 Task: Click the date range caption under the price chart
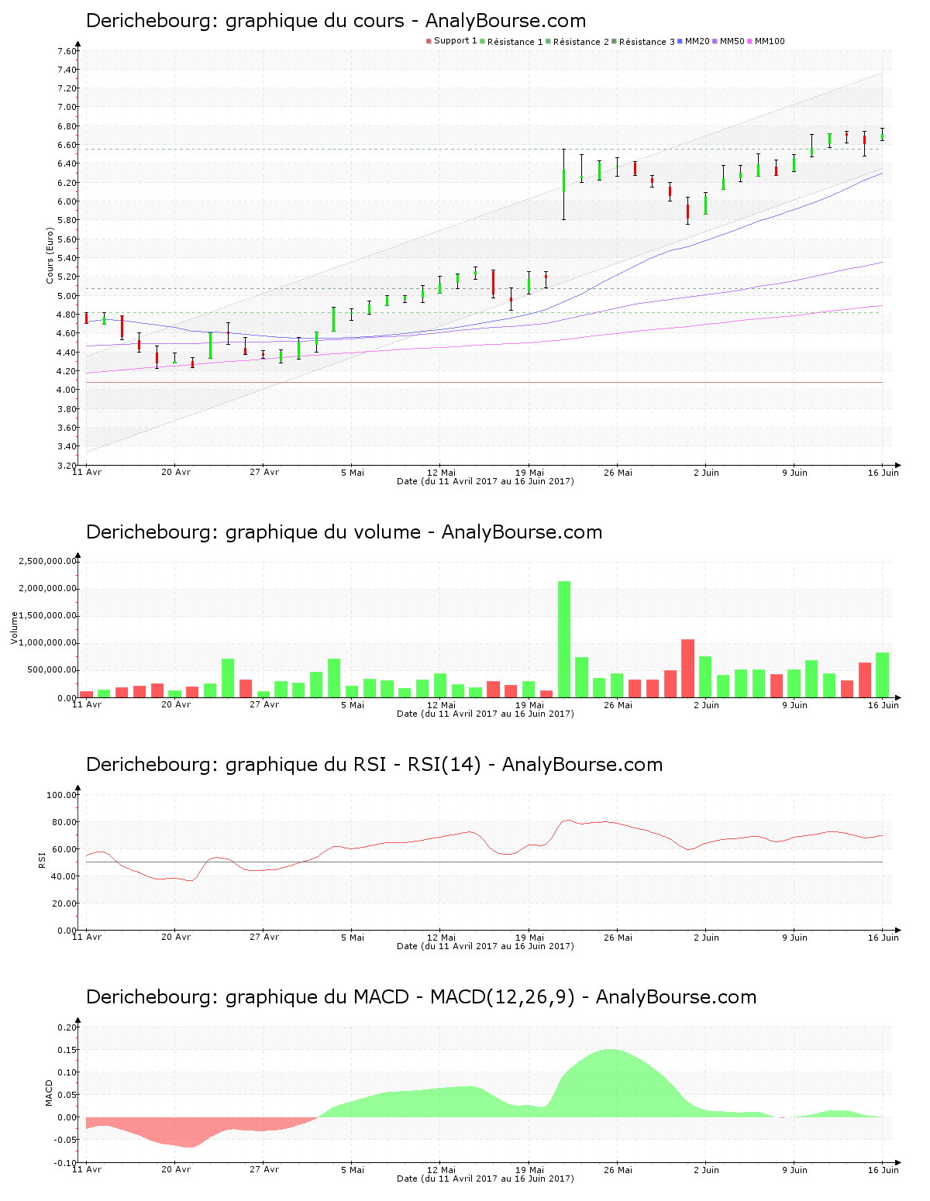(x=485, y=481)
